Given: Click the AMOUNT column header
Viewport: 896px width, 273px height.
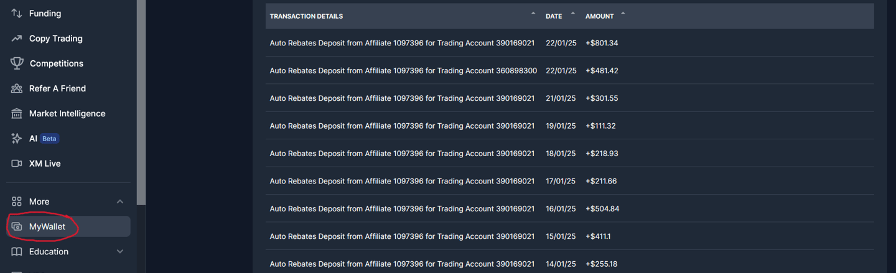Looking at the screenshot, I should [x=599, y=16].
